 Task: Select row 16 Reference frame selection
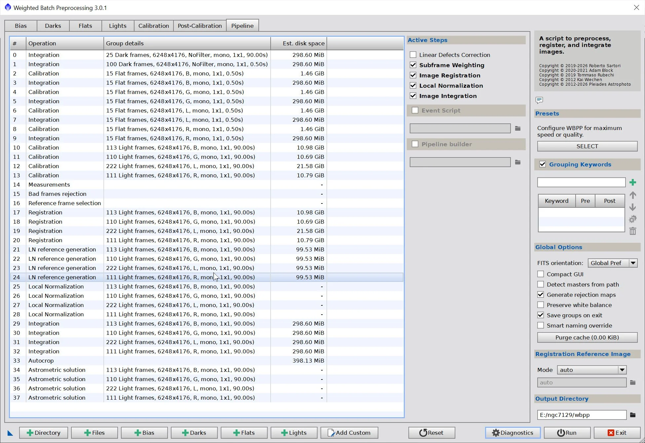(x=207, y=203)
